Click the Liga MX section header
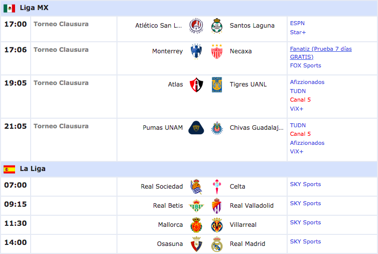The image size is (378, 254). click(x=189, y=8)
